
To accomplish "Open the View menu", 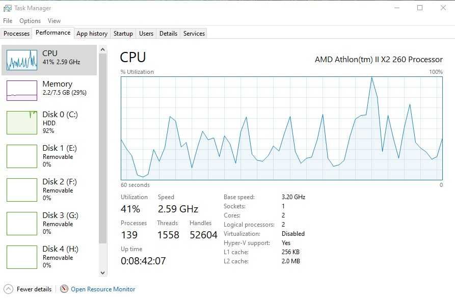I will pos(54,21).
